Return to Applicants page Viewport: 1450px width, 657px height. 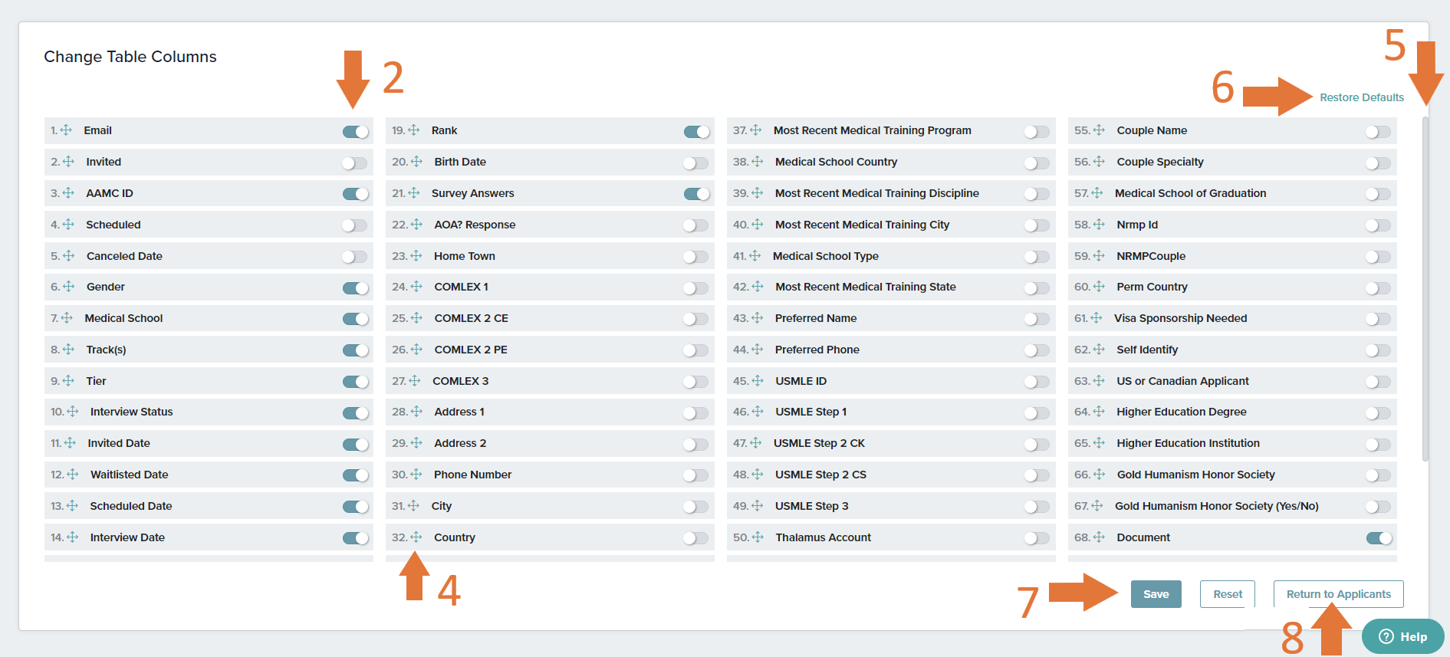point(1338,594)
